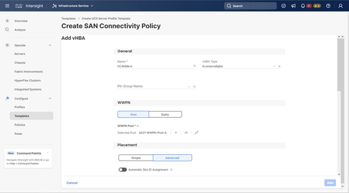Open the hamburger navigation menu

7,6
